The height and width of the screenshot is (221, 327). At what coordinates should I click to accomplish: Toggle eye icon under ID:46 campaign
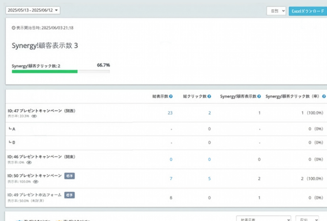[29, 162]
